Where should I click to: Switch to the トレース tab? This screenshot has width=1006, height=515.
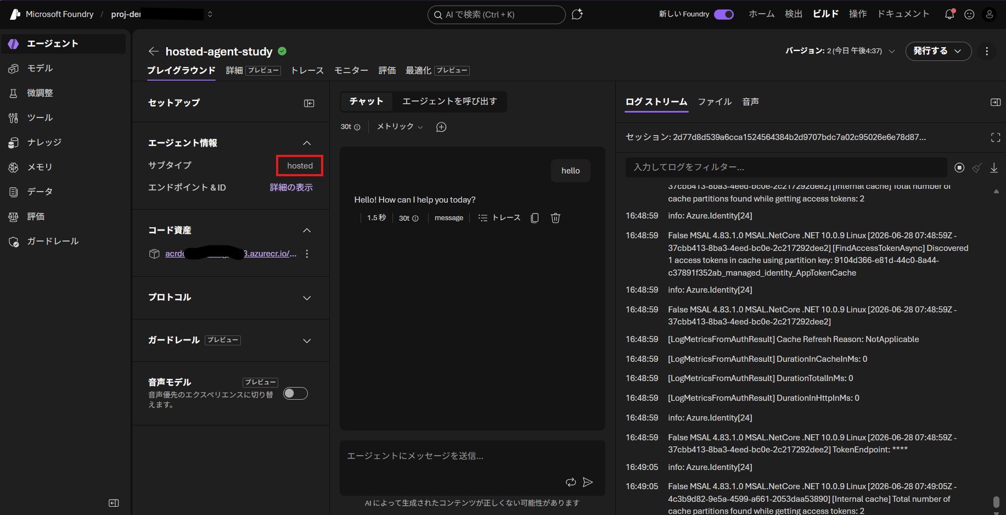(307, 70)
